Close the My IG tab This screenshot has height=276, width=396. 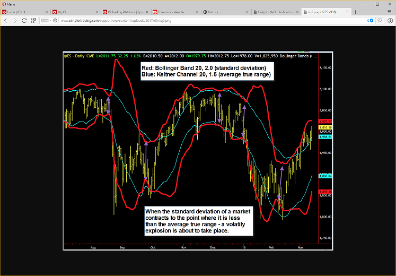[x=97, y=12]
